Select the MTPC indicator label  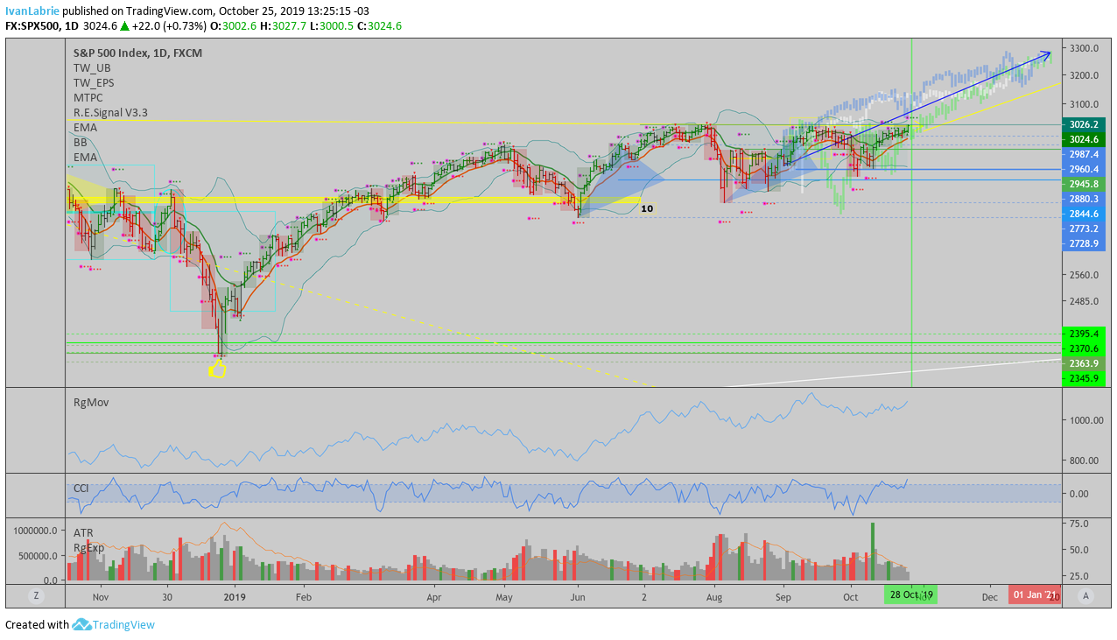tap(88, 98)
